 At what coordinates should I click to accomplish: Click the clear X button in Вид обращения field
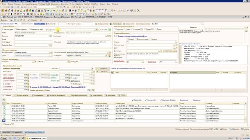point(52,52)
